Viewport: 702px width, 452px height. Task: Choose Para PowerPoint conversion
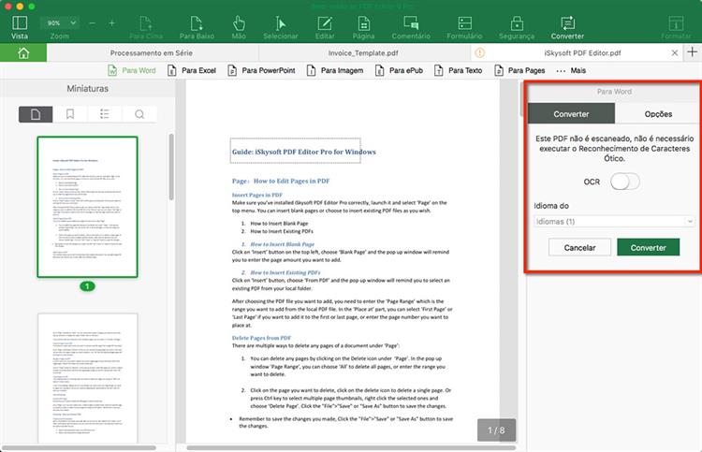point(261,70)
